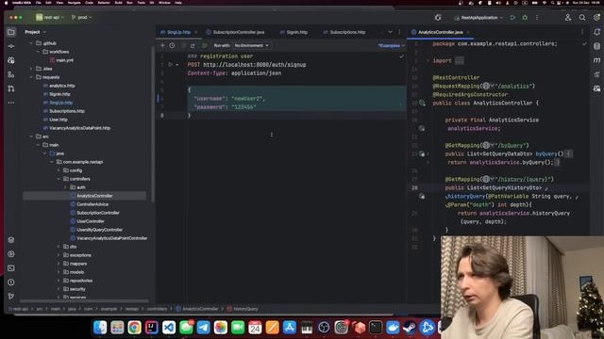The height and width of the screenshot is (339, 604).
Task: Click the Add request plus icon
Action: coord(162,45)
